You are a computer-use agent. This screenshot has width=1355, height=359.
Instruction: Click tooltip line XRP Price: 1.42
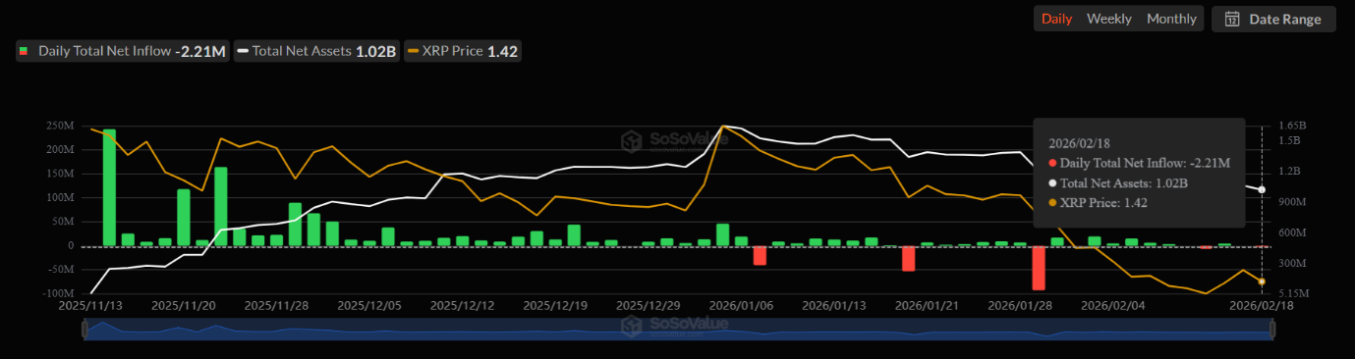tap(1098, 203)
